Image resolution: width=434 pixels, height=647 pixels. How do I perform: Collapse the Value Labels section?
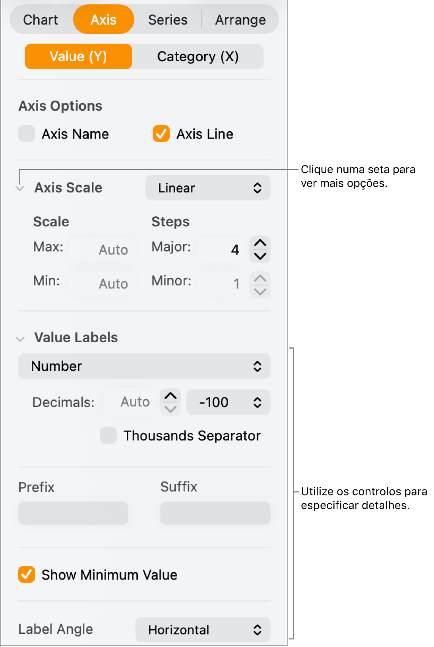20,339
